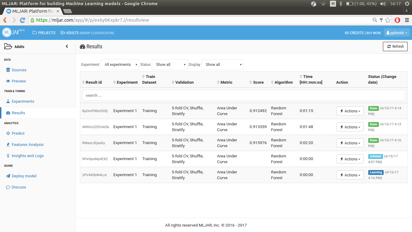Open the pplonski user account menu
The width and height of the screenshot is (412, 232).
397,33
